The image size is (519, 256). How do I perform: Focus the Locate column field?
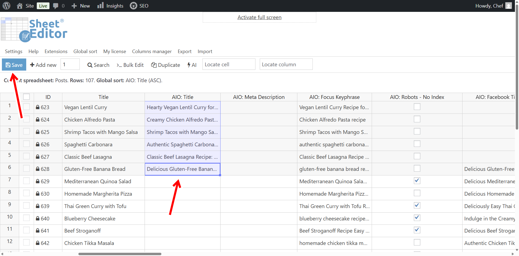click(286, 64)
